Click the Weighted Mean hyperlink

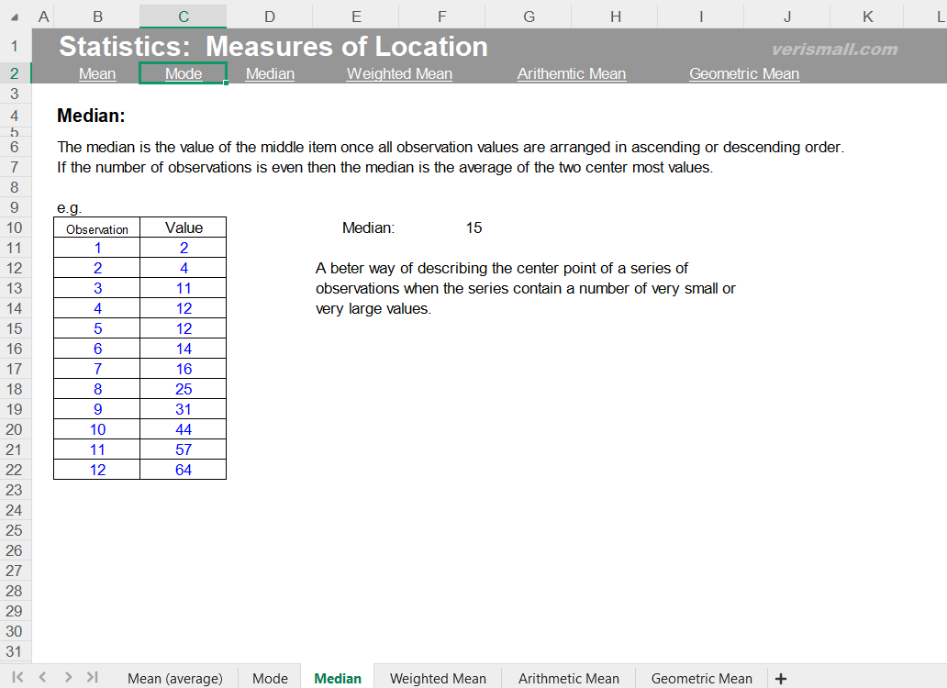[x=399, y=73]
